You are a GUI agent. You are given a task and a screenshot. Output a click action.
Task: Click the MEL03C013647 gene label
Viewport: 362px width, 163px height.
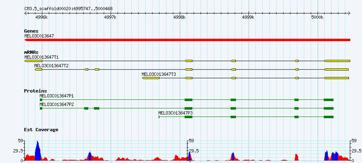tap(39, 36)
